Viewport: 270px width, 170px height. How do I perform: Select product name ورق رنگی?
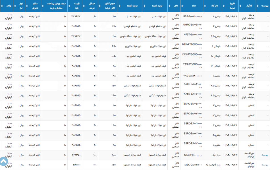216,155
